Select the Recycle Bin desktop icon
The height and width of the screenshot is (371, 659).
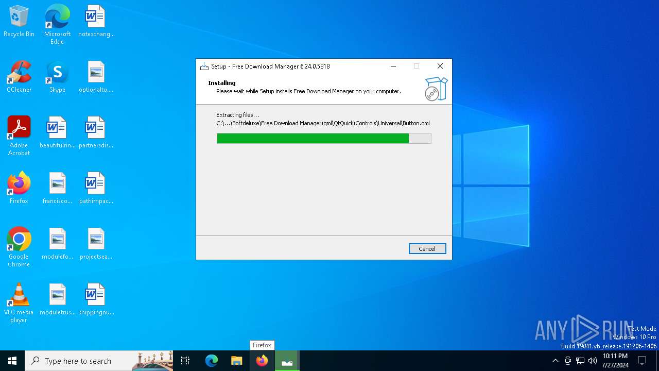click(x=19, y=22)
